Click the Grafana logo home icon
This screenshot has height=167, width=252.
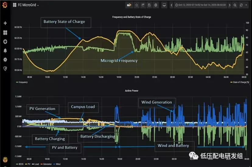coord(5,5)
